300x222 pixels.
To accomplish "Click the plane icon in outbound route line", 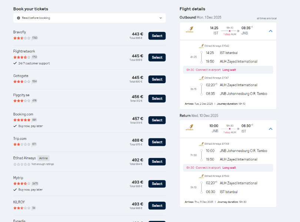I will [238, 31].
